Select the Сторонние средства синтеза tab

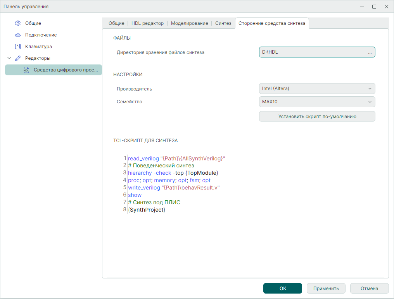click(x=271, y=23)
